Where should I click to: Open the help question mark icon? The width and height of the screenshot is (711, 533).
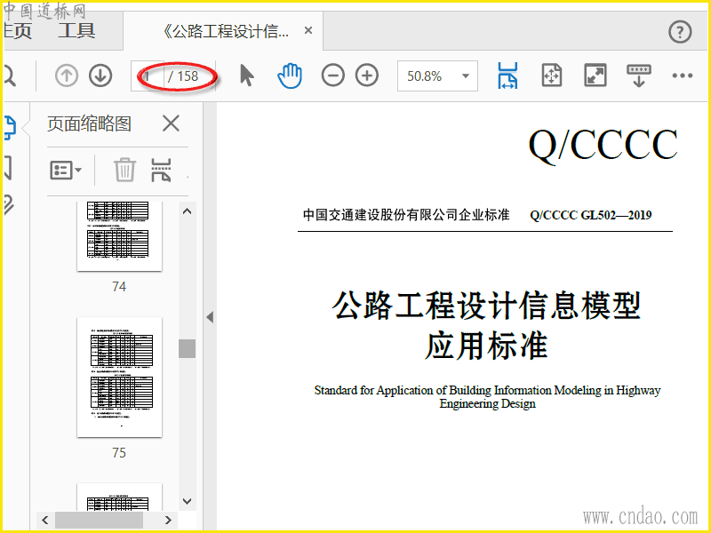pyautogui.click(x=680, y=32)
